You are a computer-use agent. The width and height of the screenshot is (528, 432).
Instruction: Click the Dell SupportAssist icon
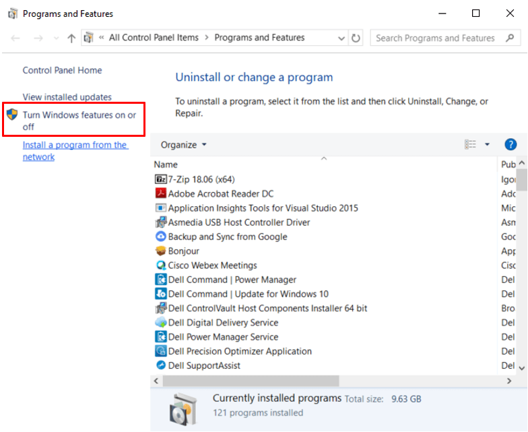point(160,365)
